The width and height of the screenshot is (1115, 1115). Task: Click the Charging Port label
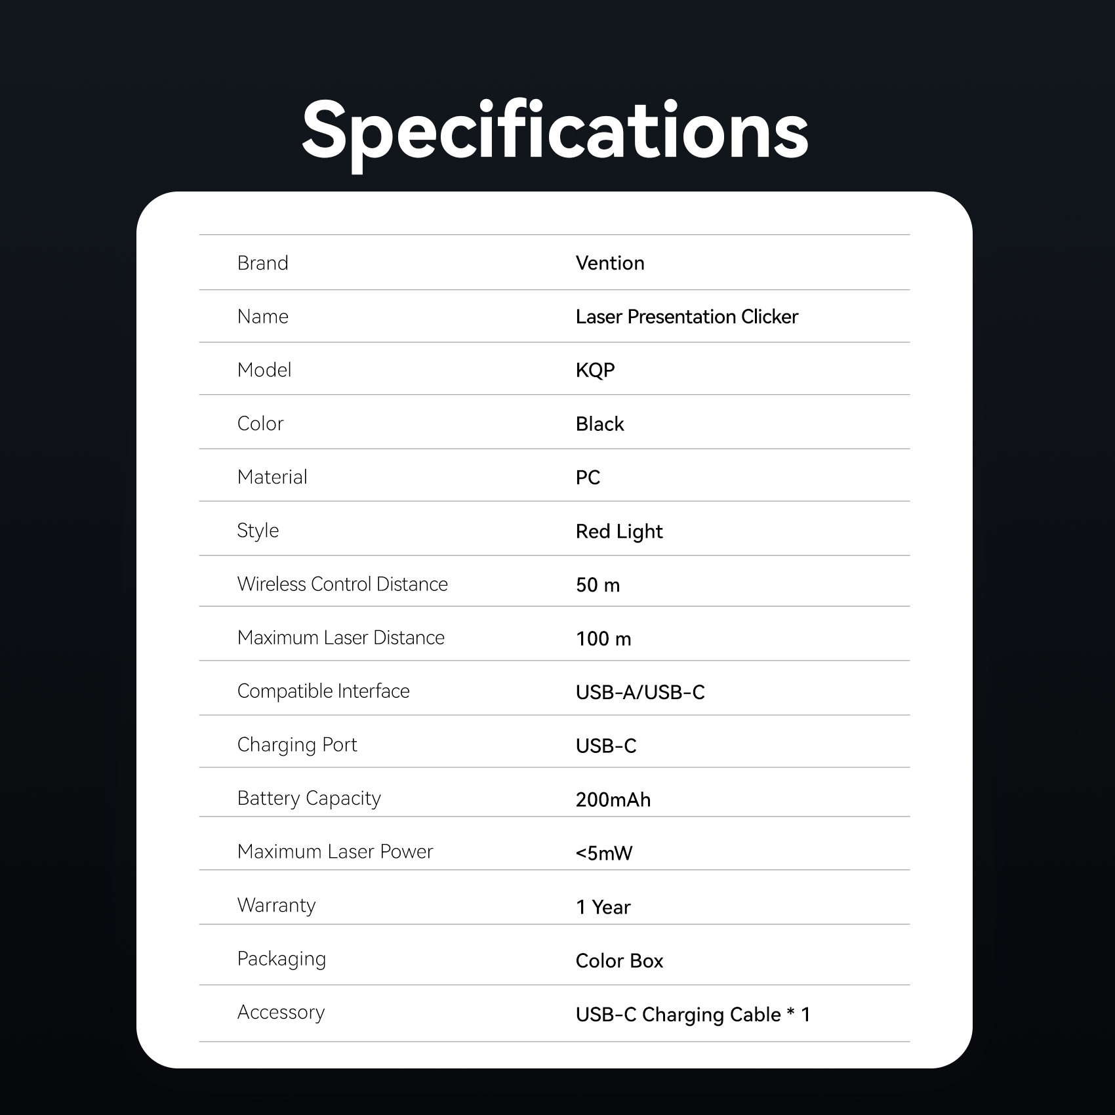pos(297,744)
